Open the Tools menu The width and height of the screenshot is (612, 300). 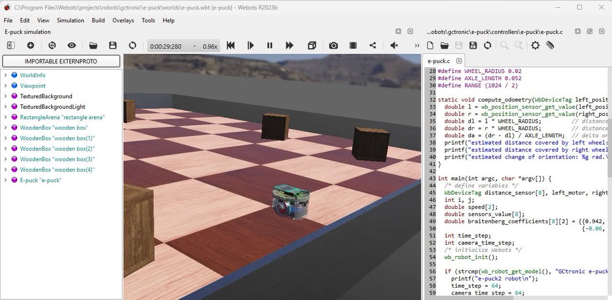(148, 20)
